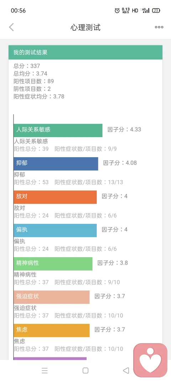Viewport: 171px width, 381px height.
Task: Tap the 因子分：4.33 label
Action: [x=124, y=129]
